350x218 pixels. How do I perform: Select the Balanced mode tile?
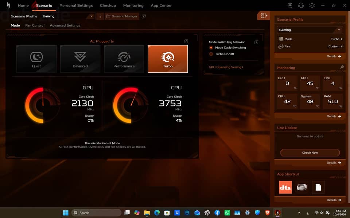click(80, 59)
